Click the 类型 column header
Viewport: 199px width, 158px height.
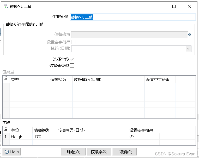[29, 80]
